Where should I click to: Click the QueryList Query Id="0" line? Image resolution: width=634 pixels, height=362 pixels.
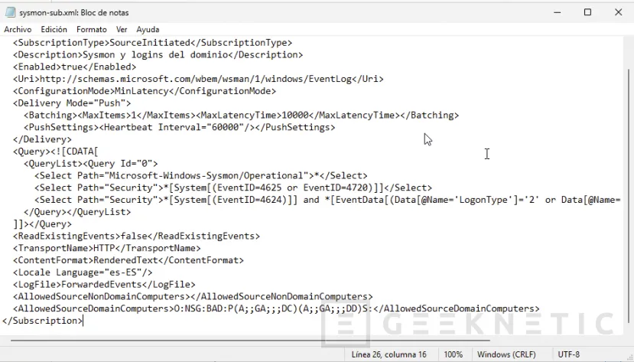90,164
